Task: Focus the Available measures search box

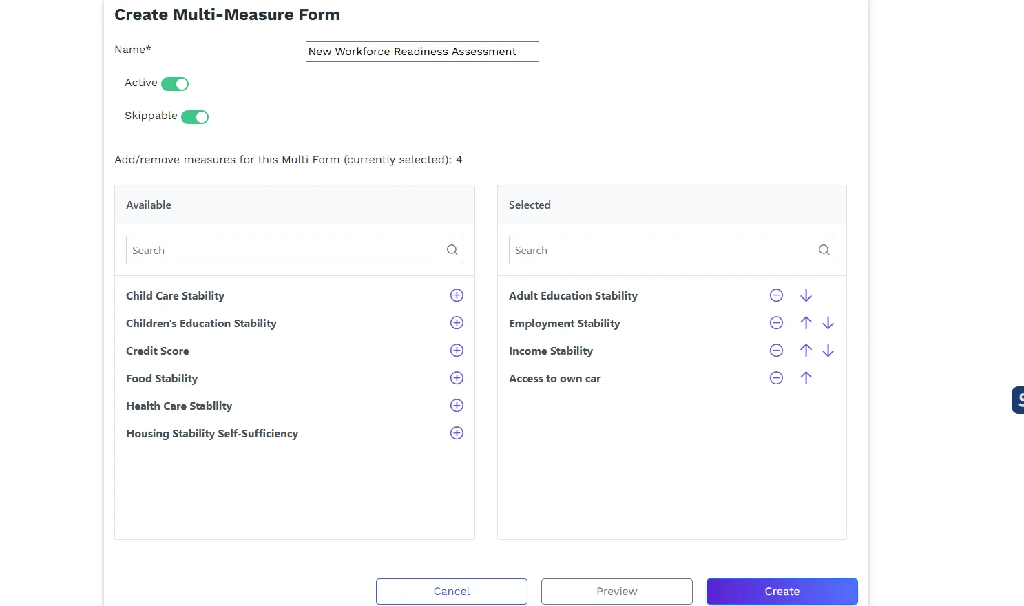Action: (x=286, y=251)
